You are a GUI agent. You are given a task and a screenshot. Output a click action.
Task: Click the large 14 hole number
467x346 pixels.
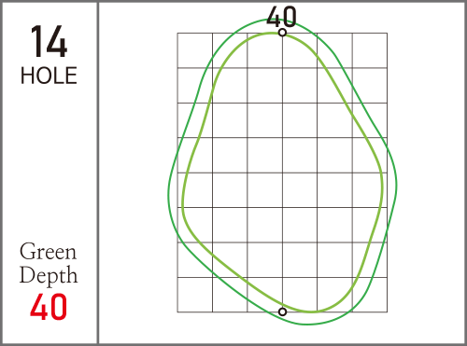pos(49,42)
